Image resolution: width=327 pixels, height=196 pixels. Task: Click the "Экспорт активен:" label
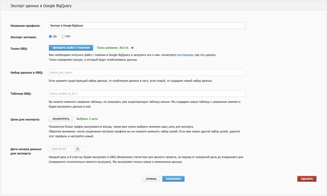[24, 37]
